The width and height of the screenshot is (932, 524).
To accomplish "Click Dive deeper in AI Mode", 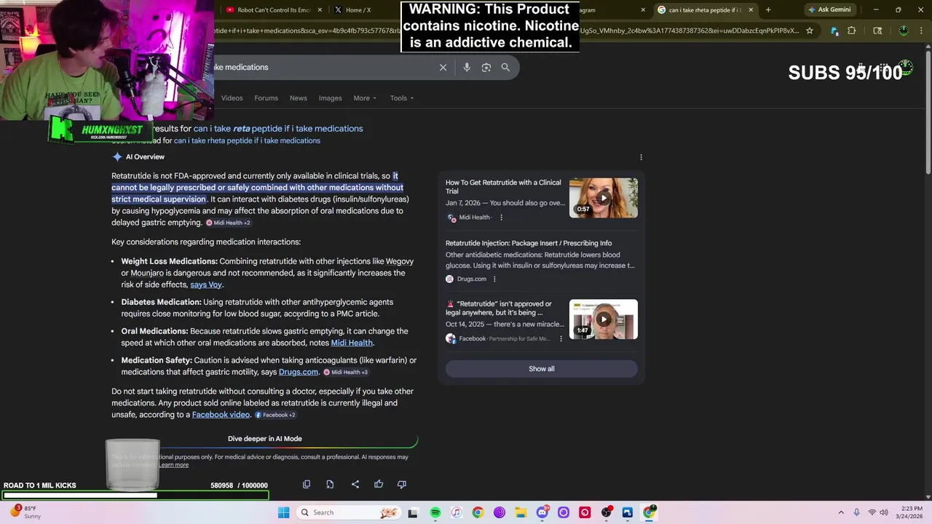I will point(264,439).
